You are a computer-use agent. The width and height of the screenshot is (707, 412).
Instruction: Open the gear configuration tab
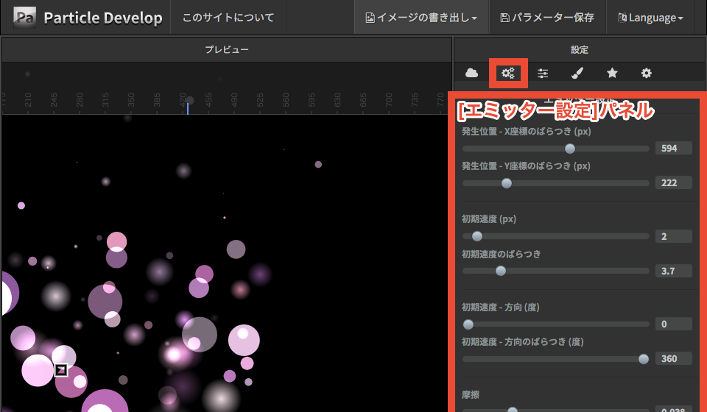647,73
